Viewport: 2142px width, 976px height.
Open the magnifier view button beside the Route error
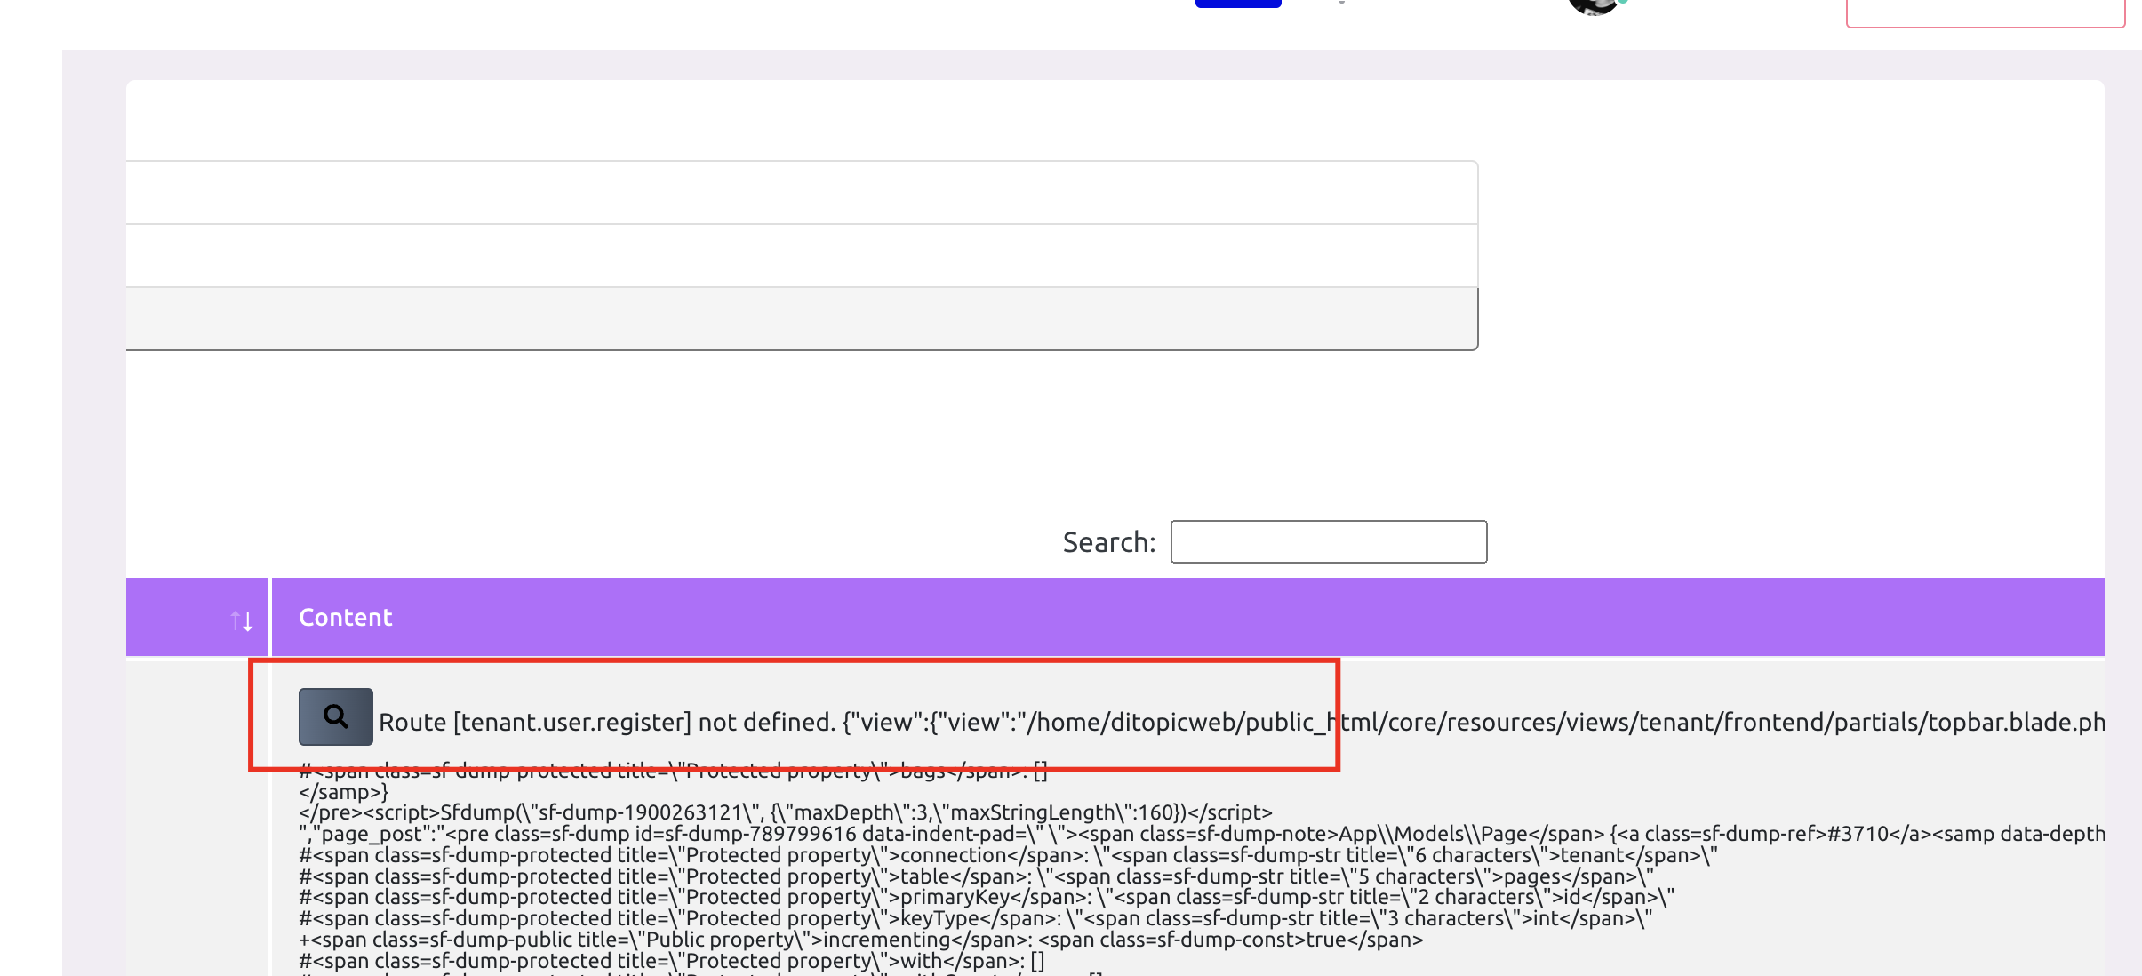click(335, 716)
